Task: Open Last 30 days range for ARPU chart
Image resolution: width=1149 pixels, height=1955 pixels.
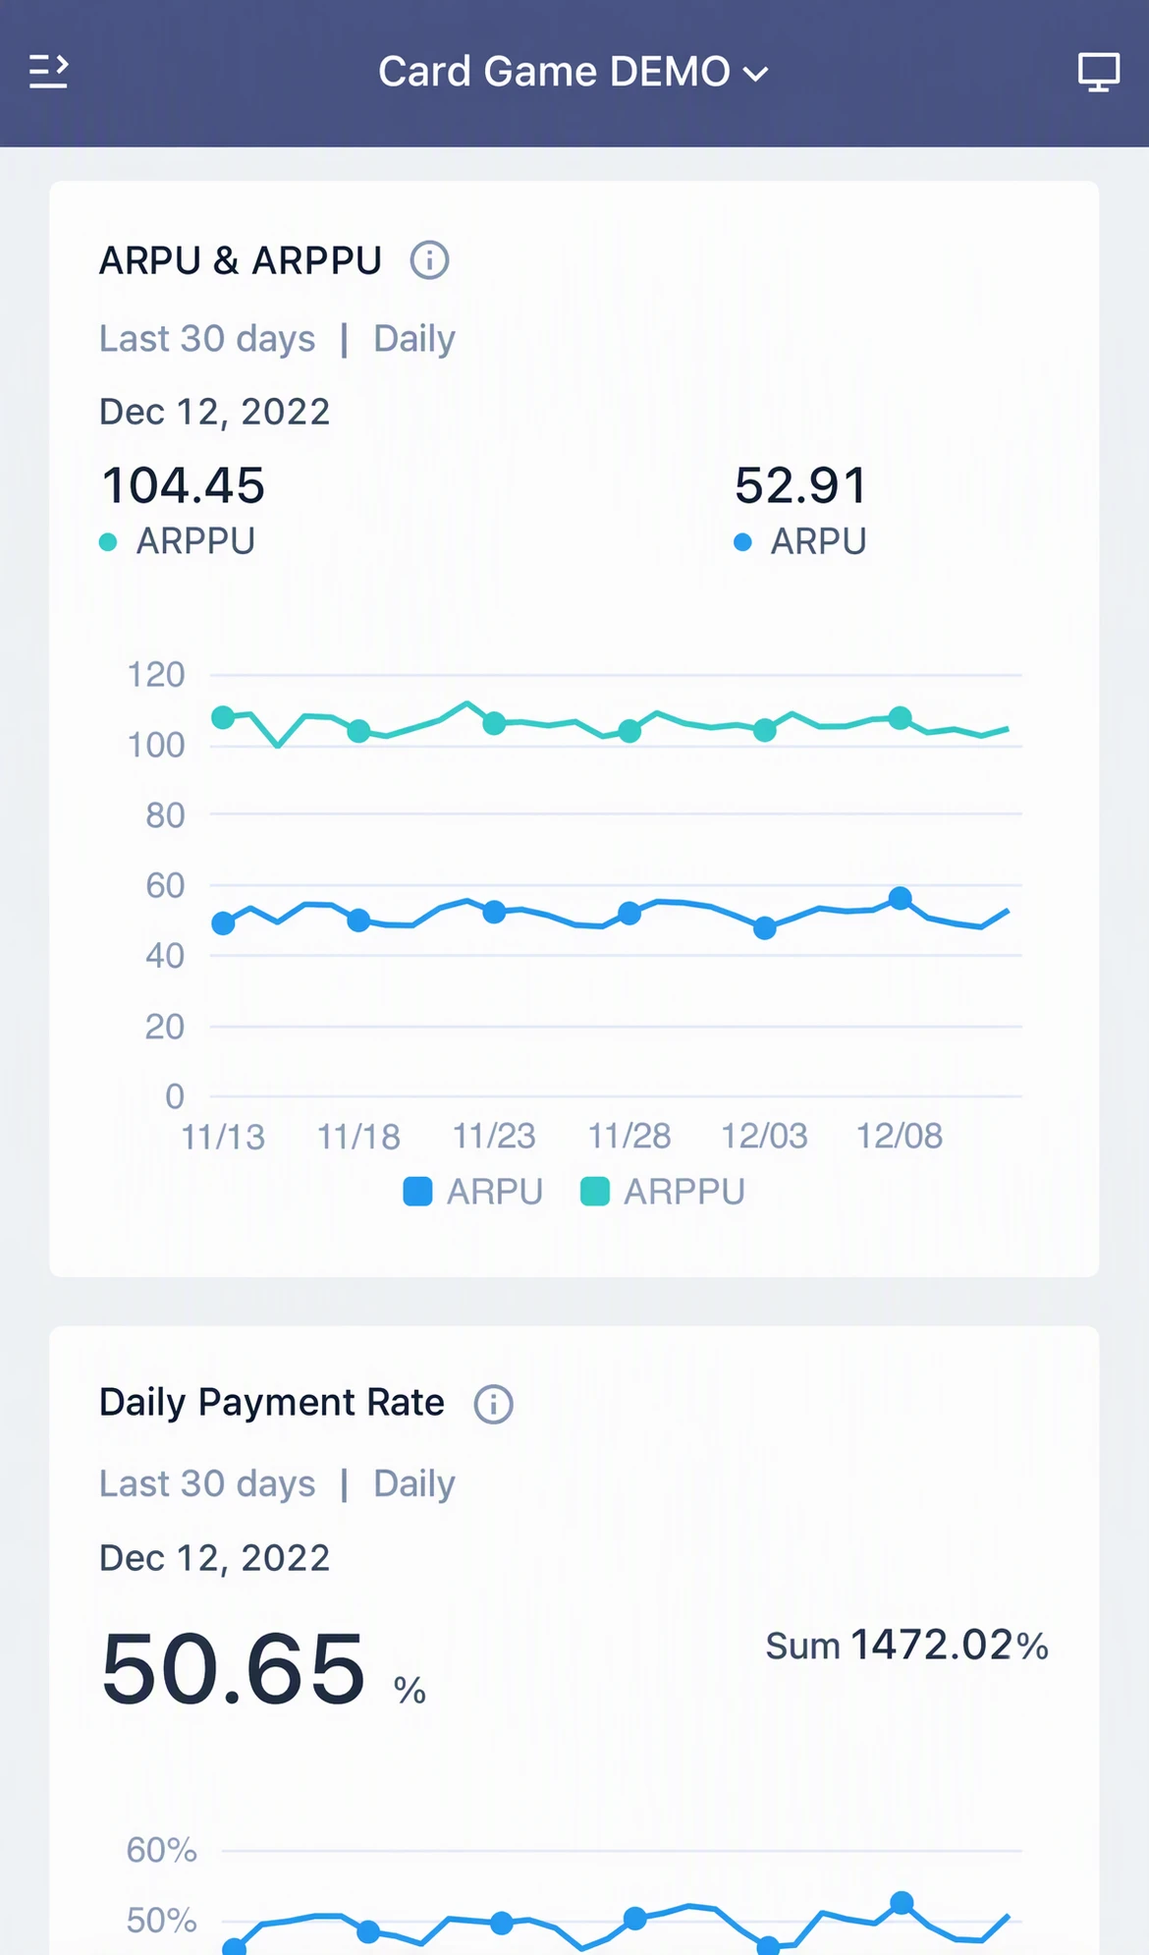Action: (x=207, y=339)
